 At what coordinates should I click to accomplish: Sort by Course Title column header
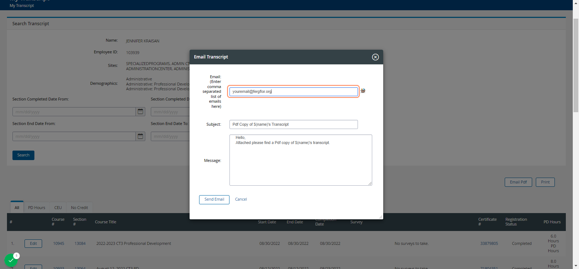pos(105,222)
